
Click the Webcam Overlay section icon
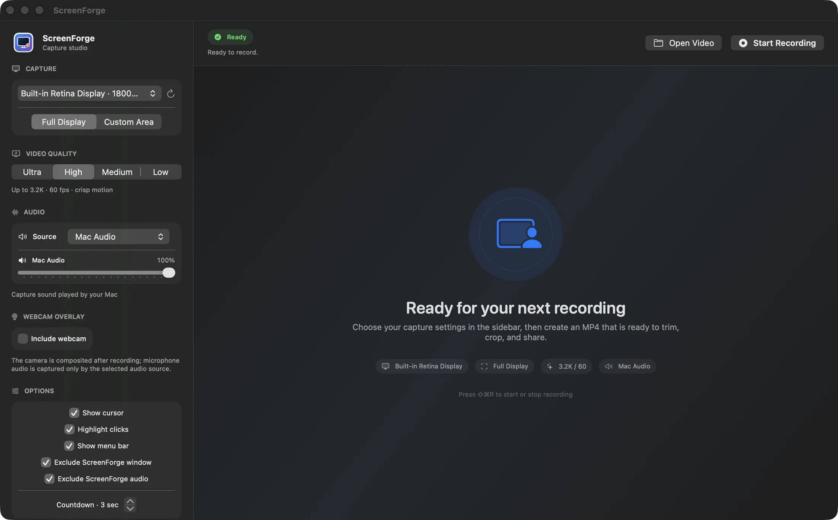point(14,316)
